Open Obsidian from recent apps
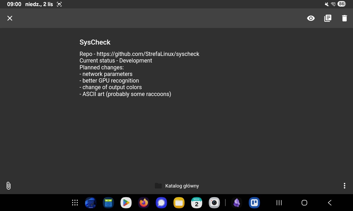The height and width of the screenshot is (211, 353). (x=237, y=203)
